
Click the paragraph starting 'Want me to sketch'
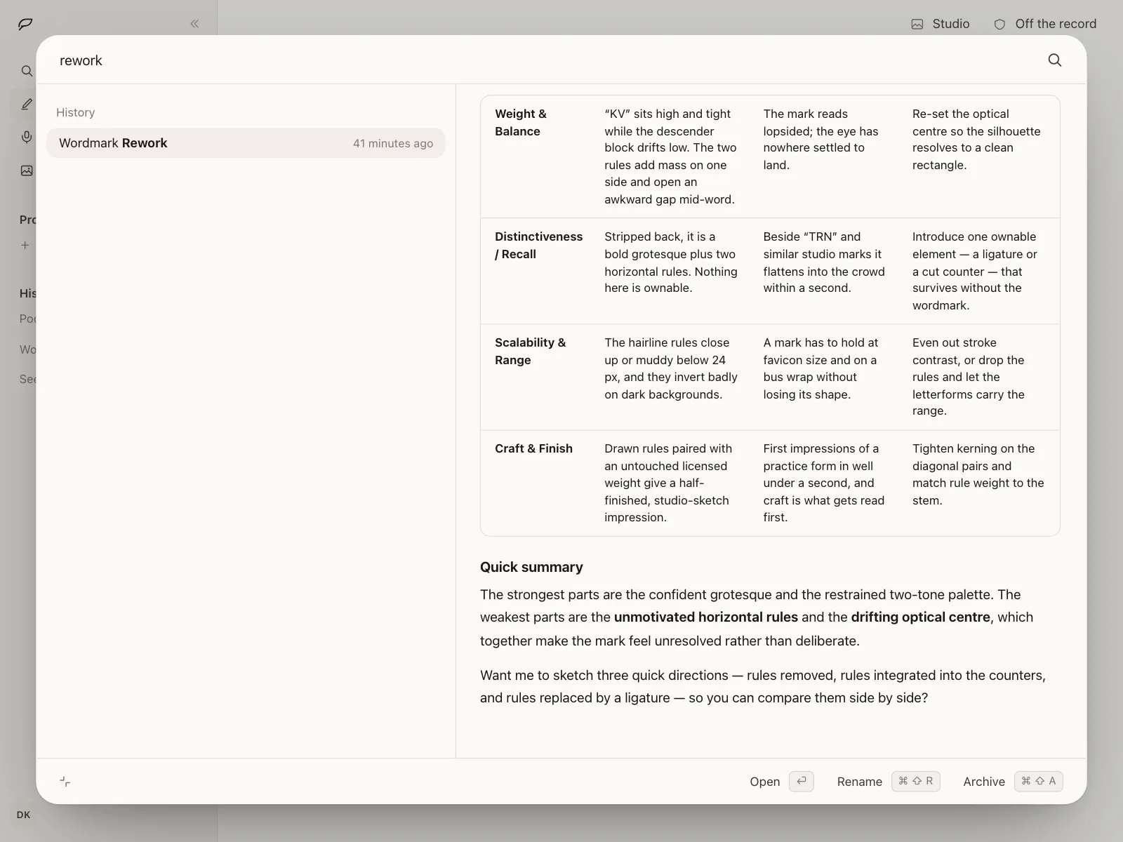[x=763, y=686]
